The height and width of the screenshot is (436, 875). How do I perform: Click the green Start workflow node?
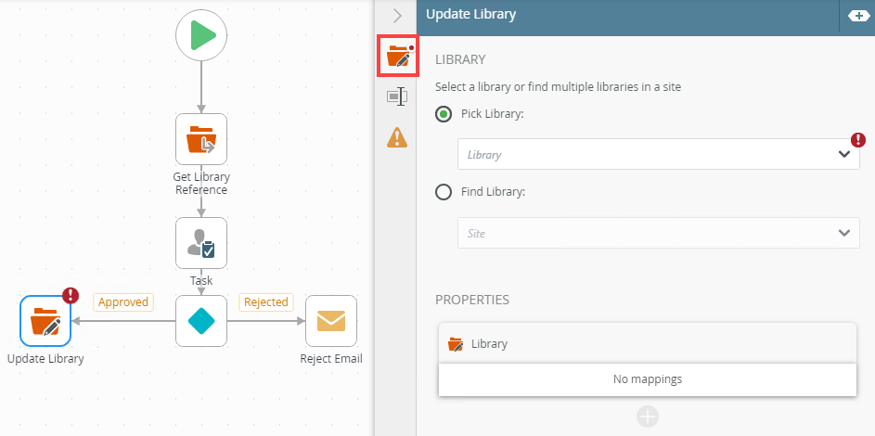pyautogui.click(x=201, y=36)
